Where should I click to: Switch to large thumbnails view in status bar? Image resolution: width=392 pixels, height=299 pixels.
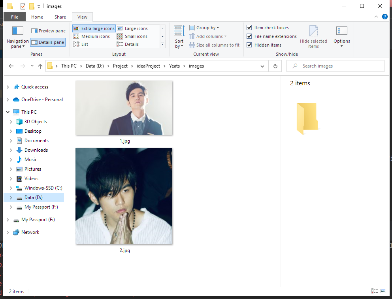point(383,291)
